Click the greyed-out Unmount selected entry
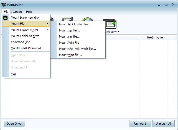This screenshot has height=130, width=178. click(x=26, y=61)
